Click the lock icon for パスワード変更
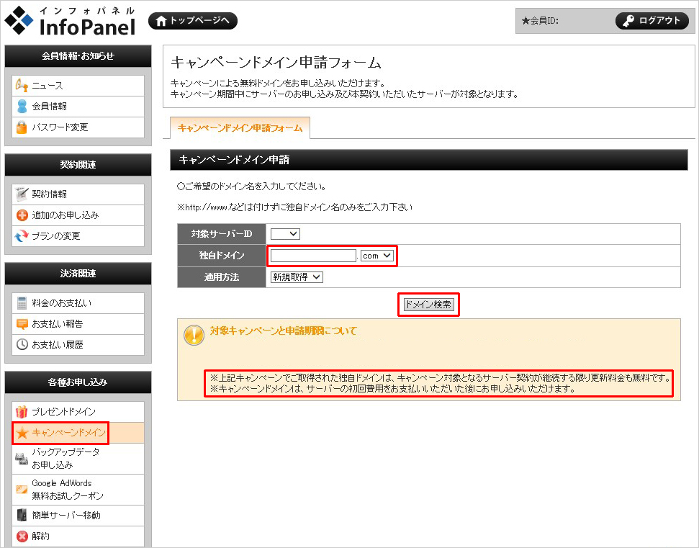699x548 pixels. point(22,127)
